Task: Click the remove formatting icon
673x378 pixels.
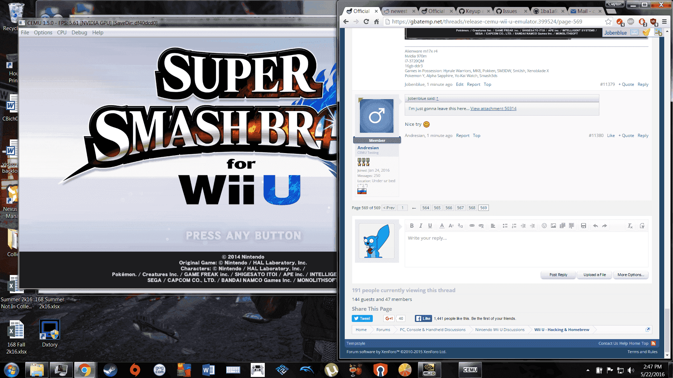Action: click(630, 226)
